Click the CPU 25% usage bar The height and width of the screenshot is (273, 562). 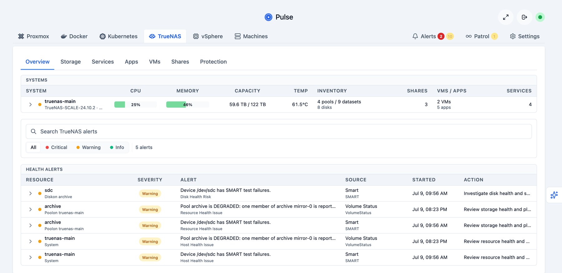click(x=136, y=105)
